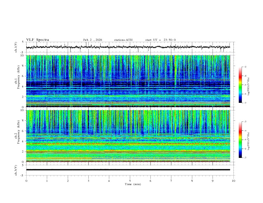263x203 pixels.
Task: Click inside the ch.2 spectrogram panel
Action: 128,136
